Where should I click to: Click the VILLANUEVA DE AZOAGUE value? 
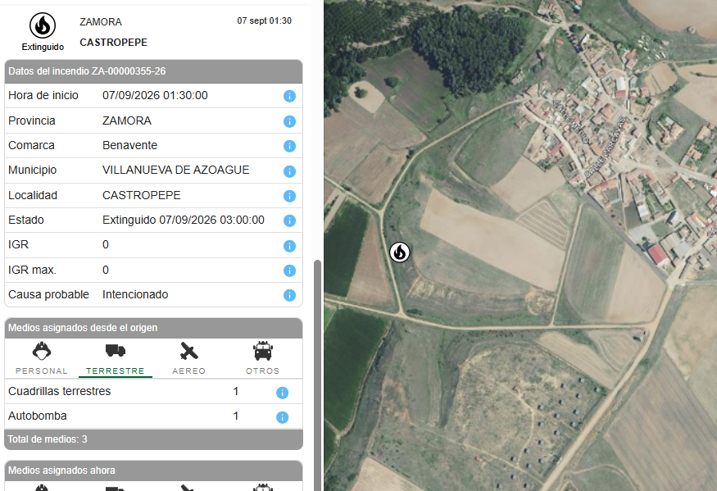176,170
